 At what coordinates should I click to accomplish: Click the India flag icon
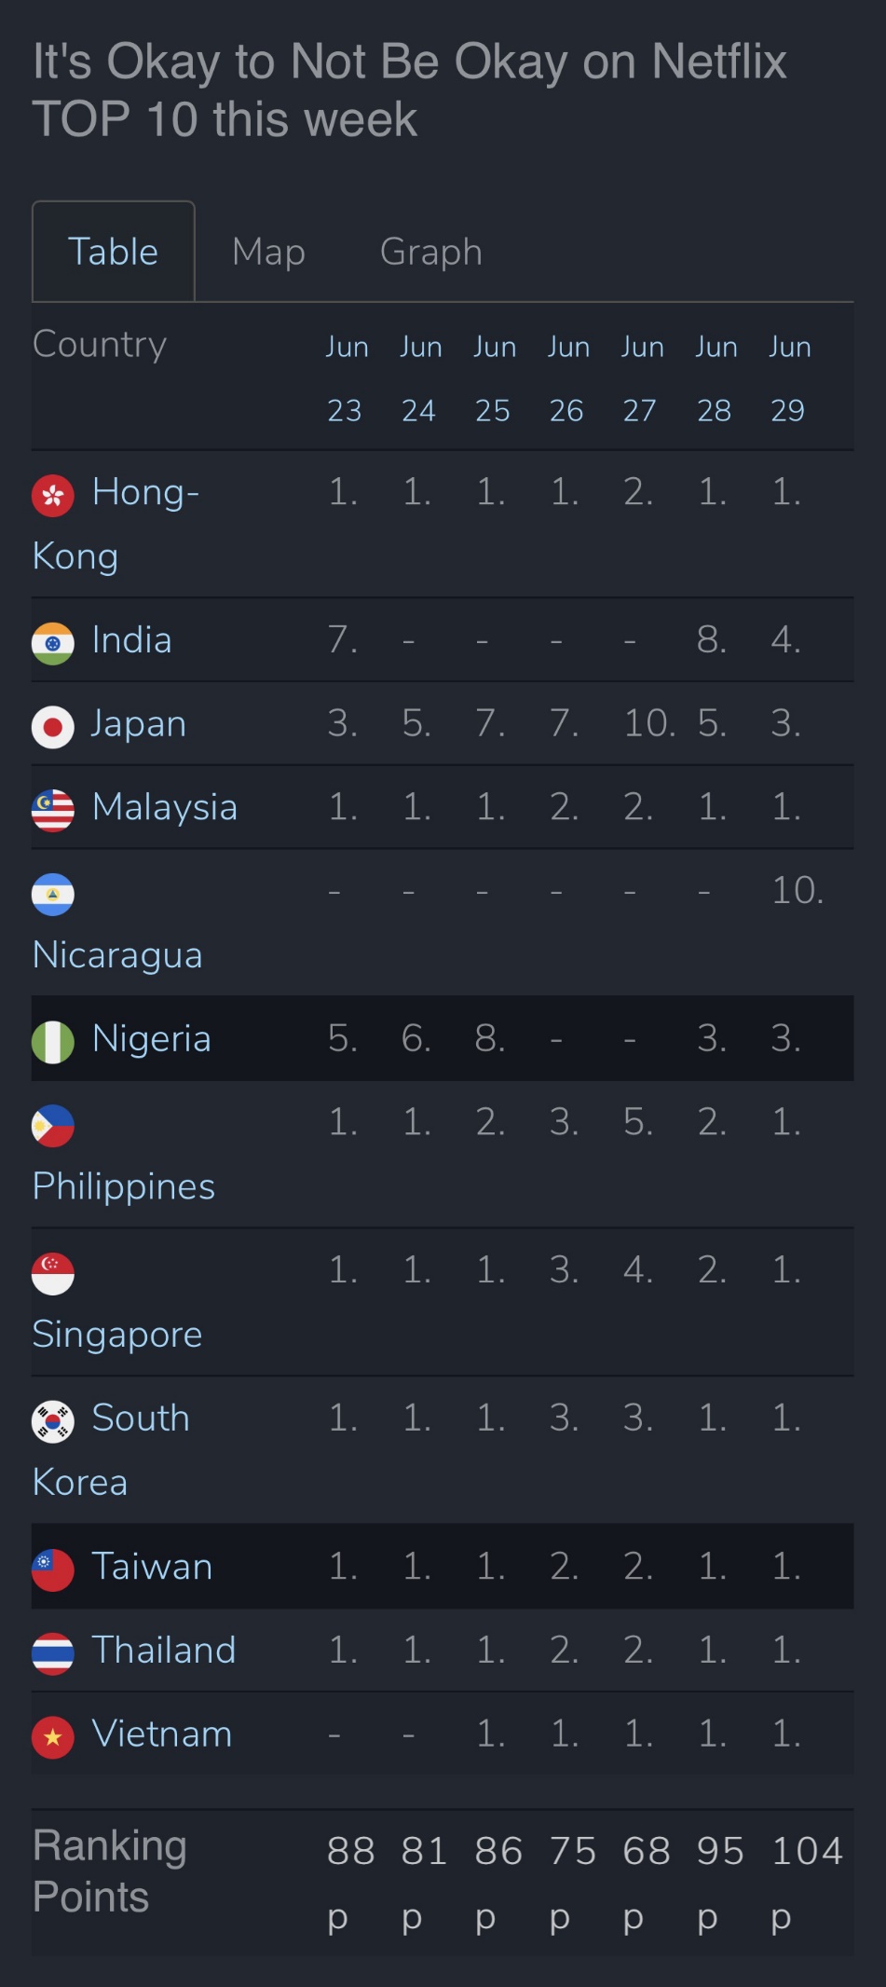point(53,643)
